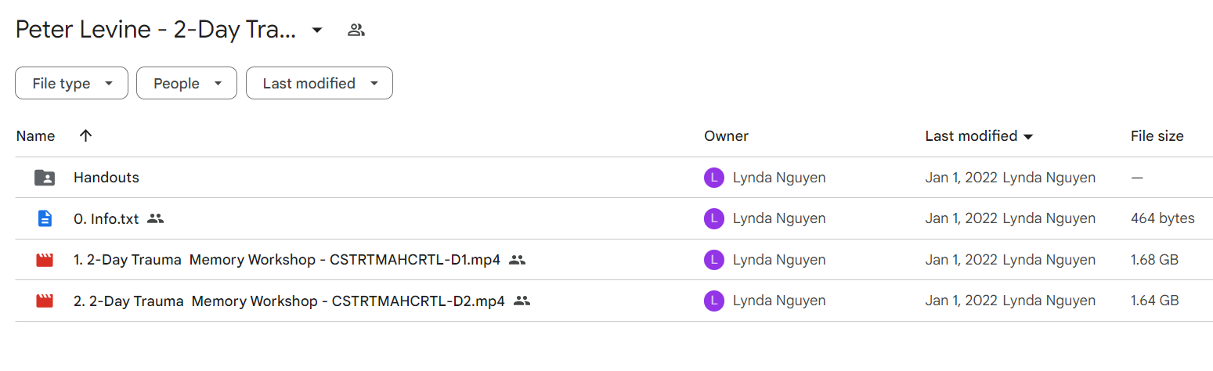Image resolution: width=1213 pixels, height=371 pixels.
Task: Click the File size column header
Action: point(1157,136)
